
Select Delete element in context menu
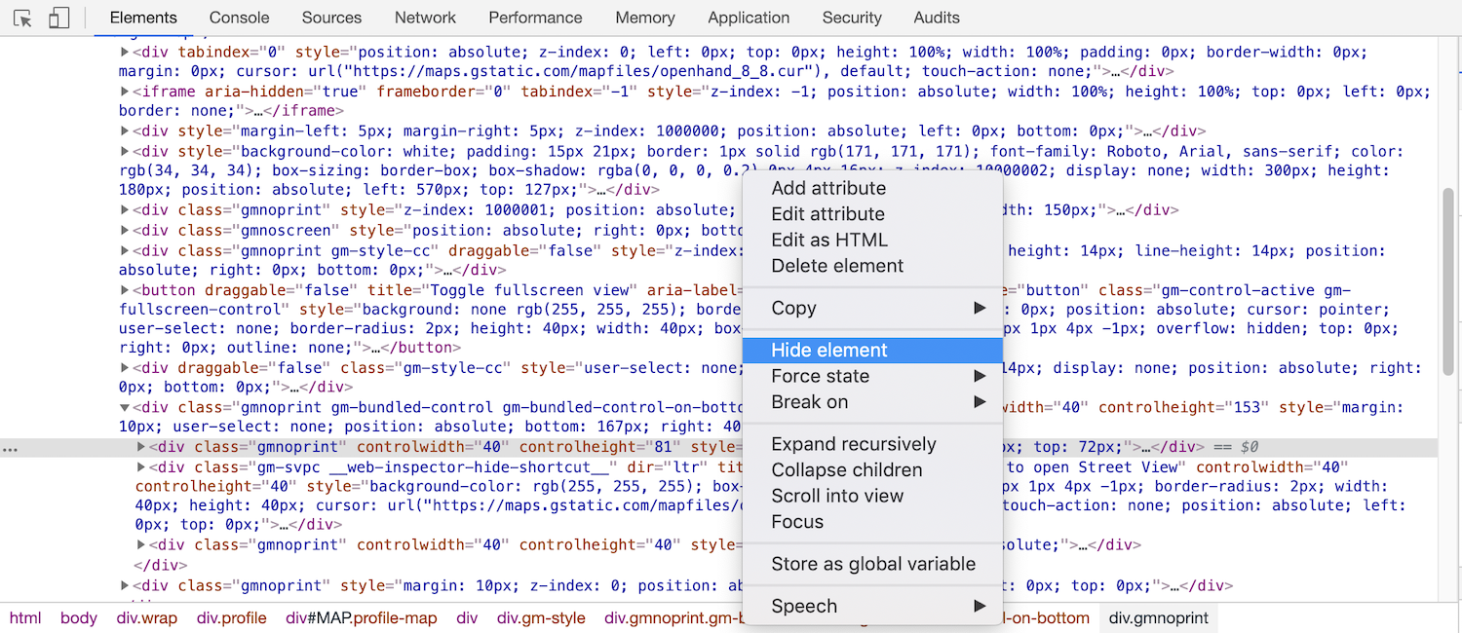(872, 266)
